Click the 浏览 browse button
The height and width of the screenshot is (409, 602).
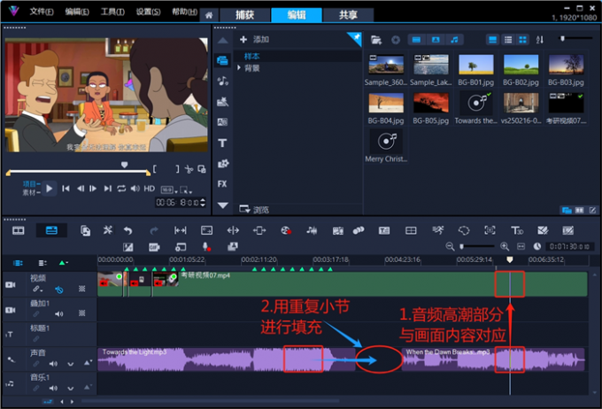259,210
